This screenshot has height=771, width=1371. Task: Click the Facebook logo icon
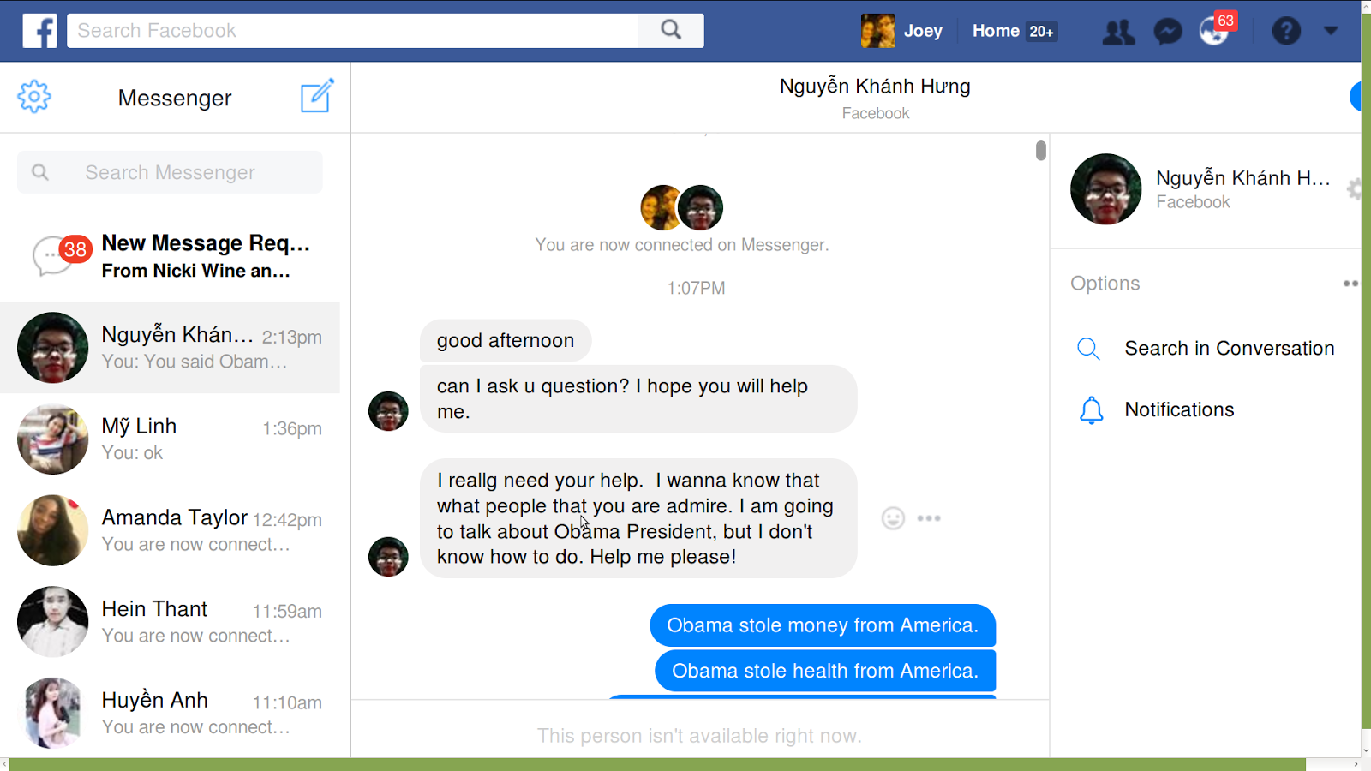(x=39, y=31)
